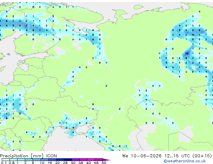The height and width of the screenshot is (164, 213).
Task: Click the 'We' weekday abbreviation in the footer
Action: click(x=125, y=156)
